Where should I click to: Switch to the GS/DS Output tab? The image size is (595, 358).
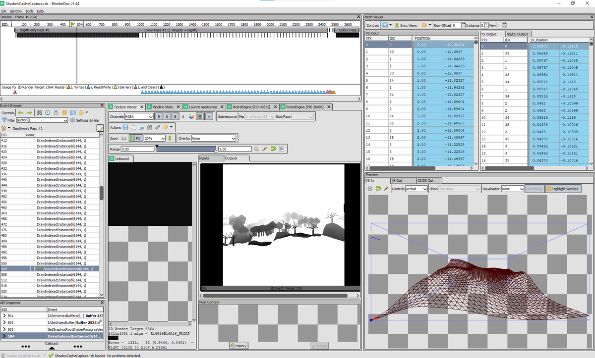(519, 34)
